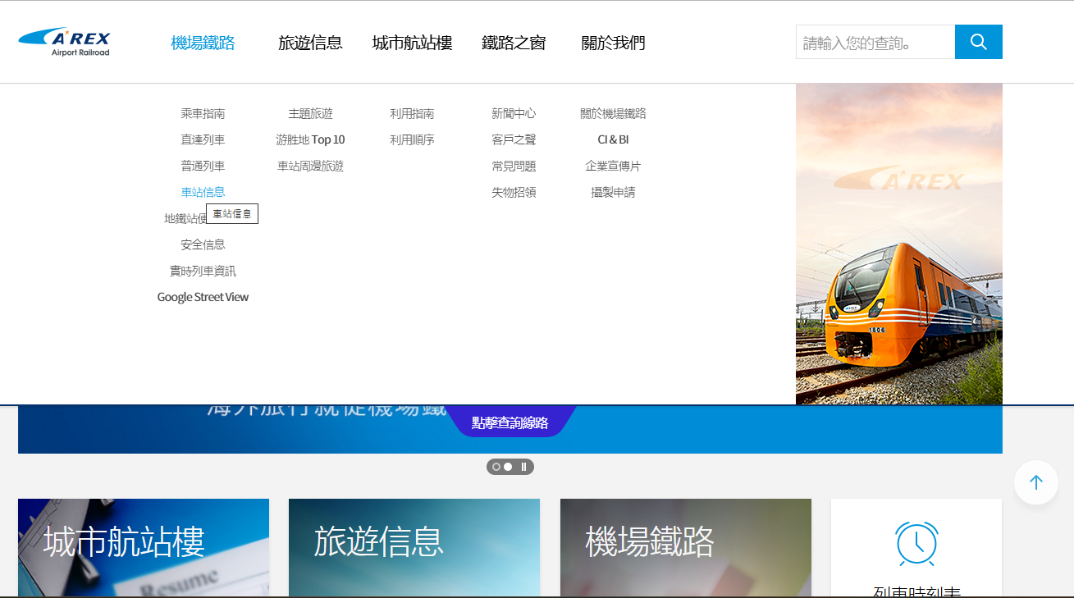Open the 機場鐵路 top menu
1074x598 pixels.
click(x=203, y=43)
